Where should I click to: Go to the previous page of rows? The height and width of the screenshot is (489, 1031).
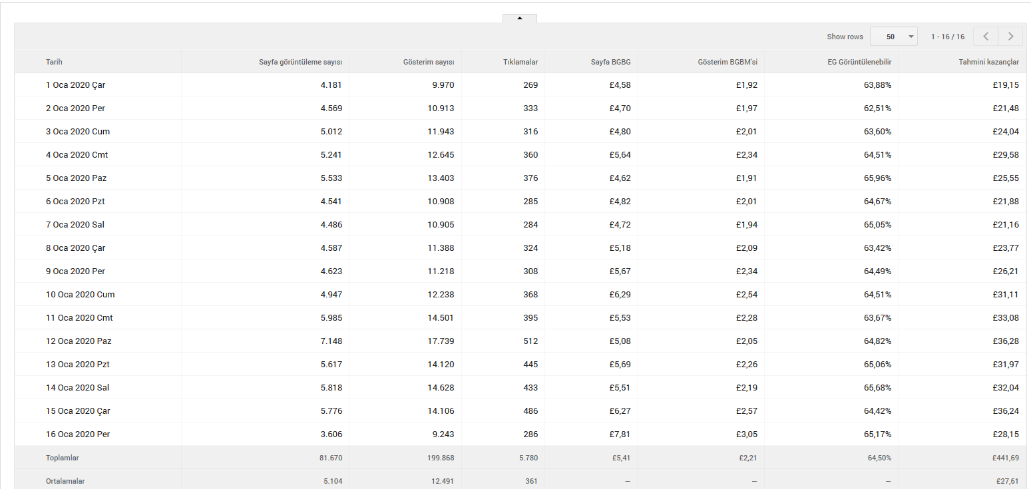pos(986,37)
